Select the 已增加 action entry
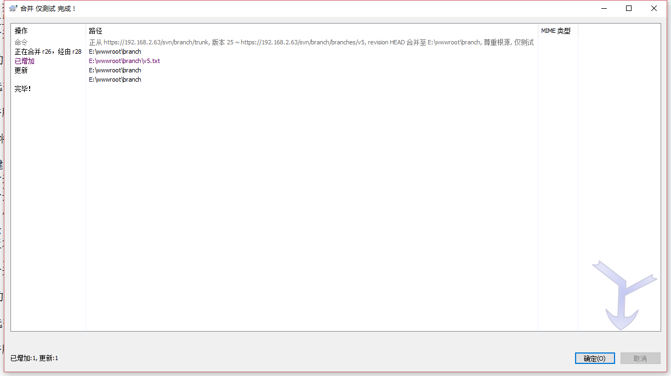 coord(25,61)
